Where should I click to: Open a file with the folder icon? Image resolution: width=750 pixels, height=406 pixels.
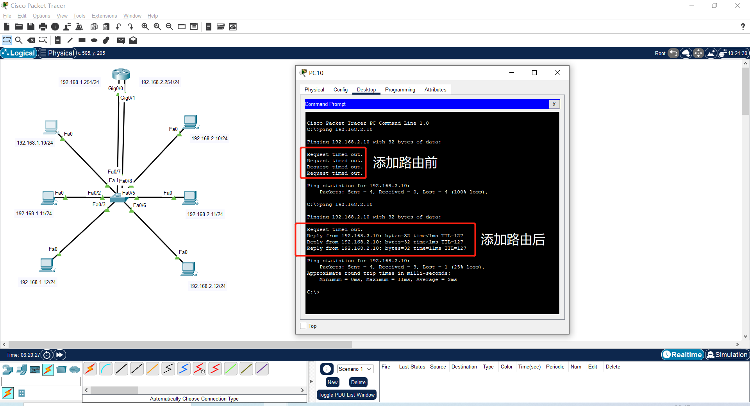pos(19,27)
